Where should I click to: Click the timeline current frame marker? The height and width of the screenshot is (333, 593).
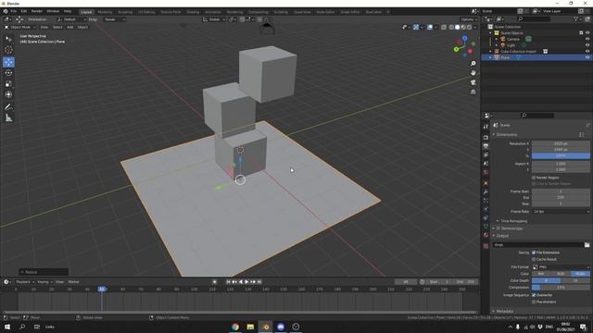click(x=101, y=289)
